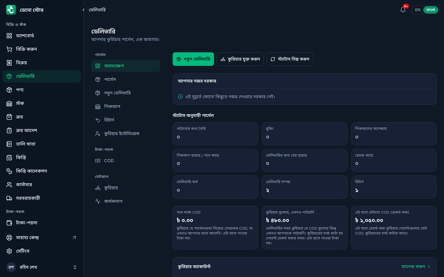
Task: Switch language to বাংলা
Action: tap(430, 10)
